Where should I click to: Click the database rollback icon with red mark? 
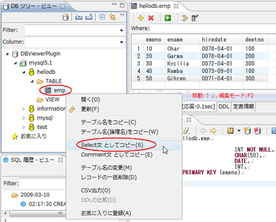257,131
